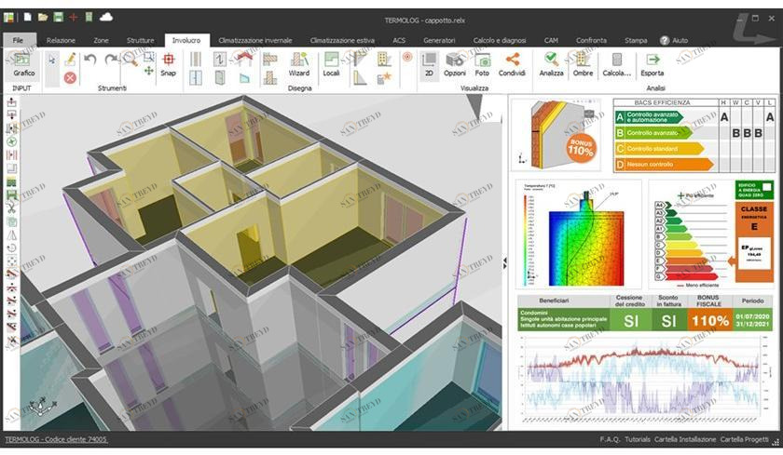The height and width of the screenshot is (455, 783).
Task: Click the Esporta export icon
Action: pos(652,63)
